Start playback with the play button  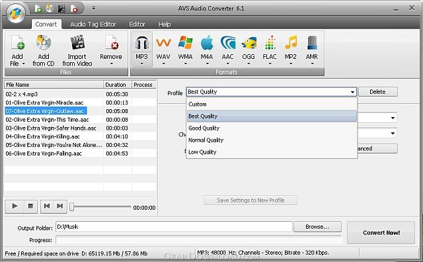pos(15,206)
